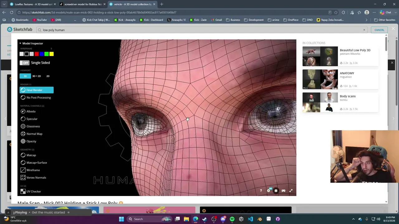Show the Normal Map channel
The image size is (399, 224).
(x=31, y=134)
